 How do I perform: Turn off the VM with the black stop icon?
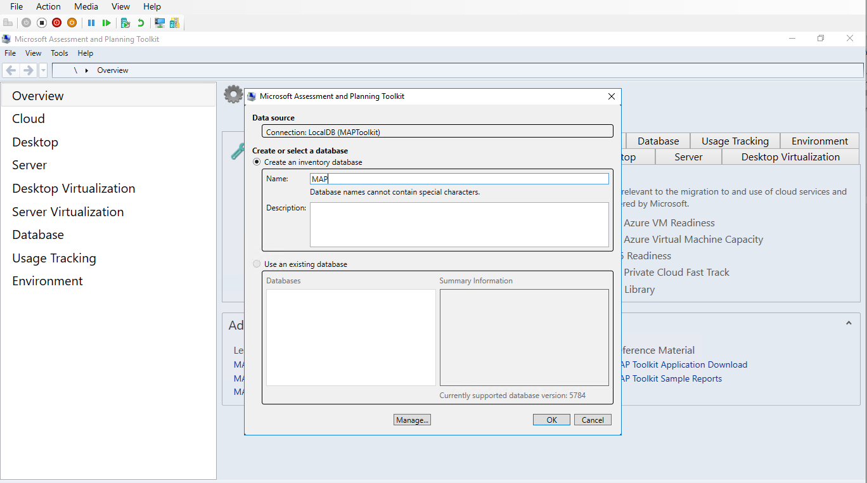click(42, 23)
